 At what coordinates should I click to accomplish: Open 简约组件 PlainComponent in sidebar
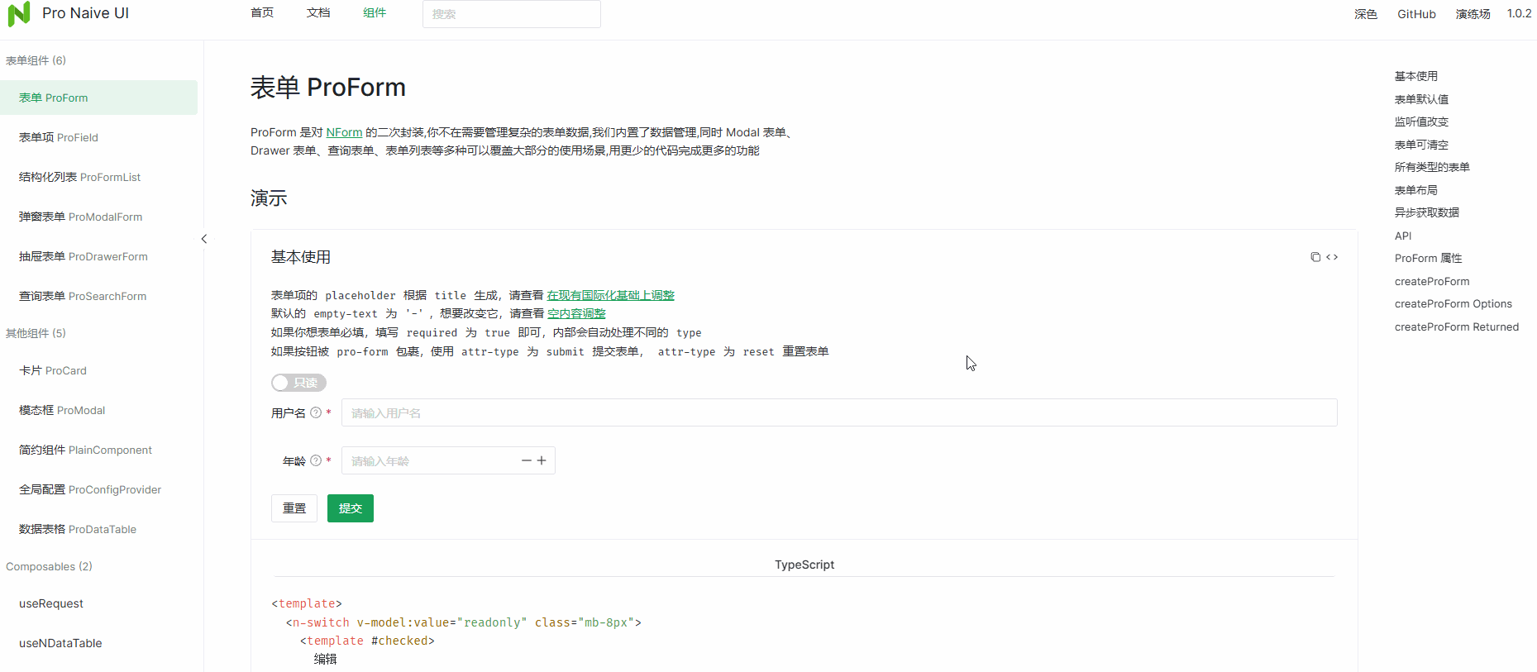tap(98, 450)
